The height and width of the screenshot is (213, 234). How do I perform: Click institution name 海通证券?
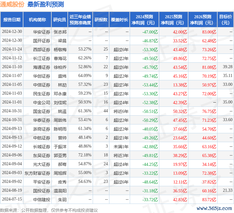(42, 67)
